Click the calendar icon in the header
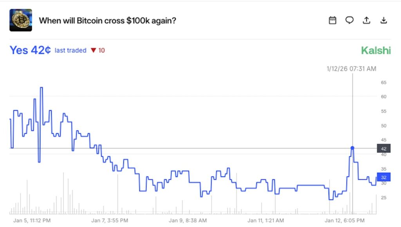 [332, 20]
